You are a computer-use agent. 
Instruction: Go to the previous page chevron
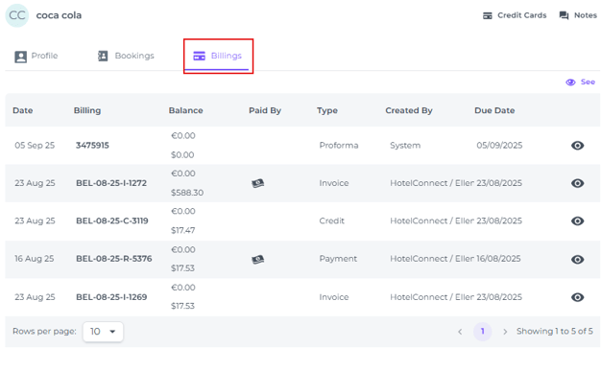(x=460, y=332)
